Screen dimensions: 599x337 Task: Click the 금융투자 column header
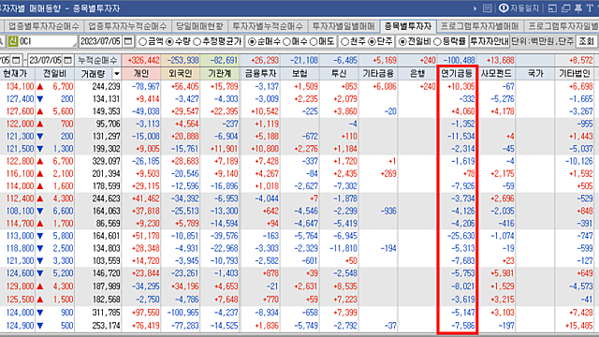[260, 73]
